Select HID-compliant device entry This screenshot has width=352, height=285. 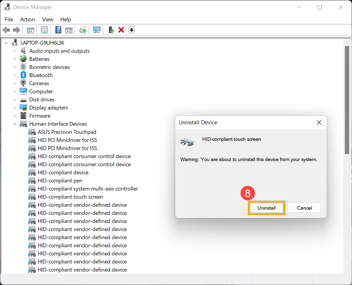point(63,173)
